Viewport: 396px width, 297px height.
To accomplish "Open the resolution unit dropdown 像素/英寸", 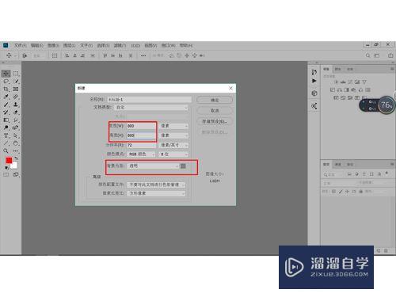I will pyautogui.click(x=173, y=145).
